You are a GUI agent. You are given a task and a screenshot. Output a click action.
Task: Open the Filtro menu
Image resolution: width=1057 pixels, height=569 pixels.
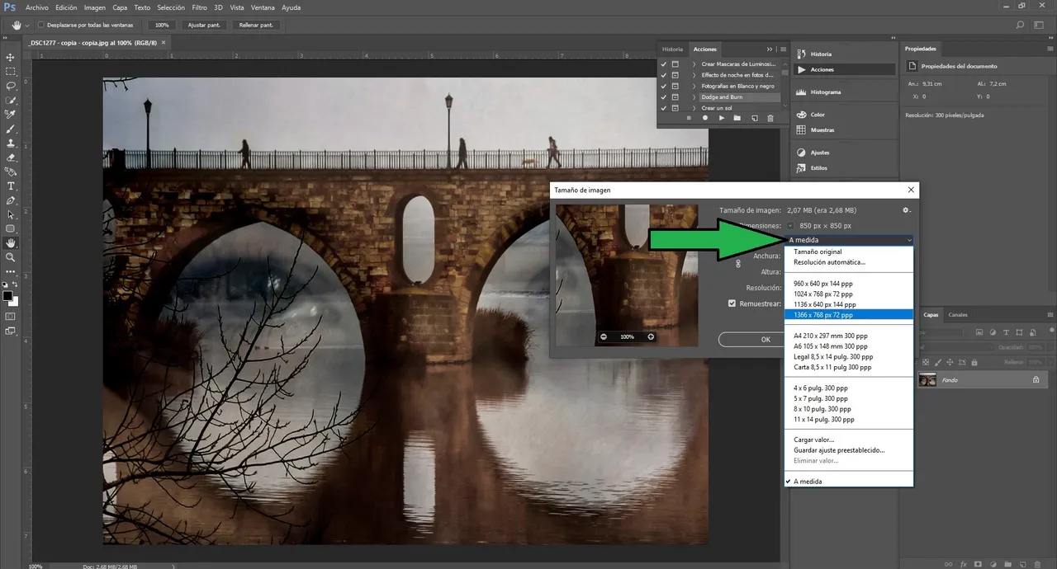[200, 7]
